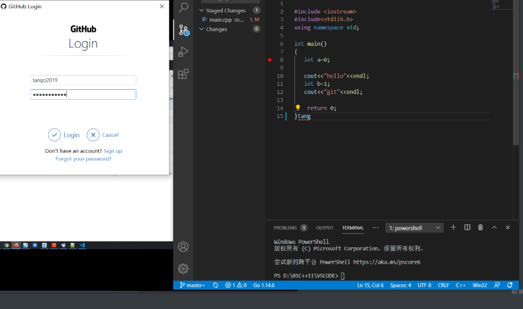This screenshot has height=309, width=523.
Task: Click the password field in the GitHub login
Action: 83,95
